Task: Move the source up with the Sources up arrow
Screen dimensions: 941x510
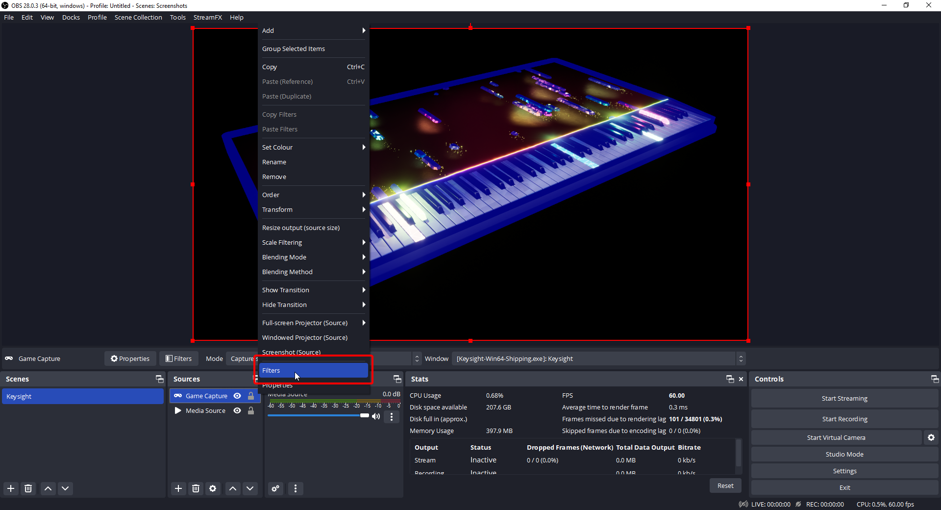Action: (x=233, y=488)
